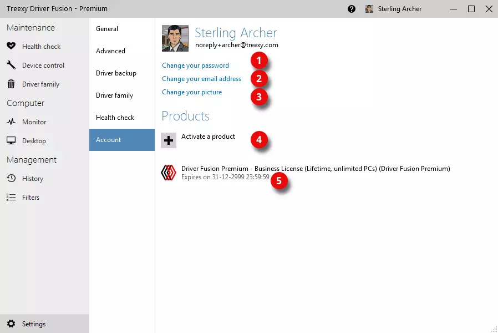Open the Driver family settings tab

point(122,95)
